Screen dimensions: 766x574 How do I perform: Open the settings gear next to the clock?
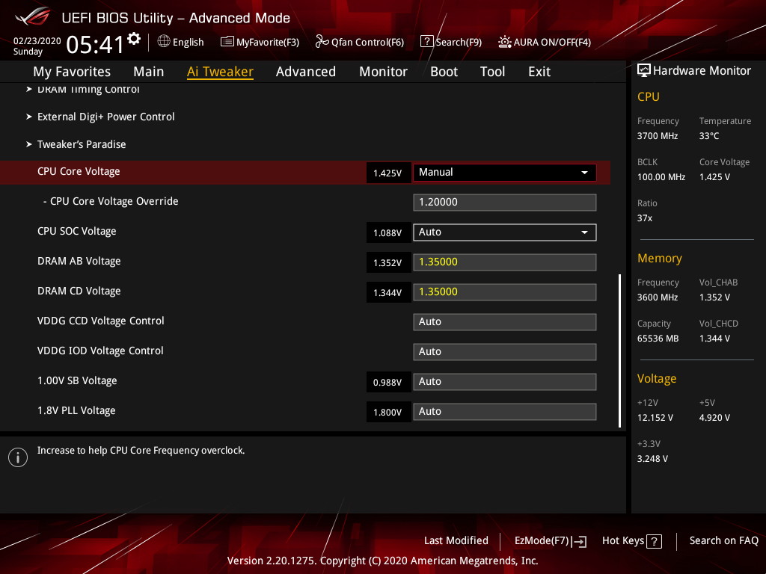click(134, 39)
